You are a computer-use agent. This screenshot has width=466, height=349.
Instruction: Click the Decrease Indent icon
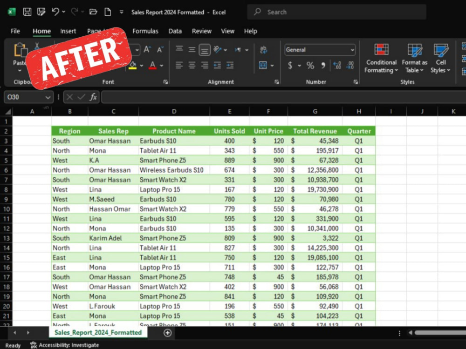tap(217, 65)
